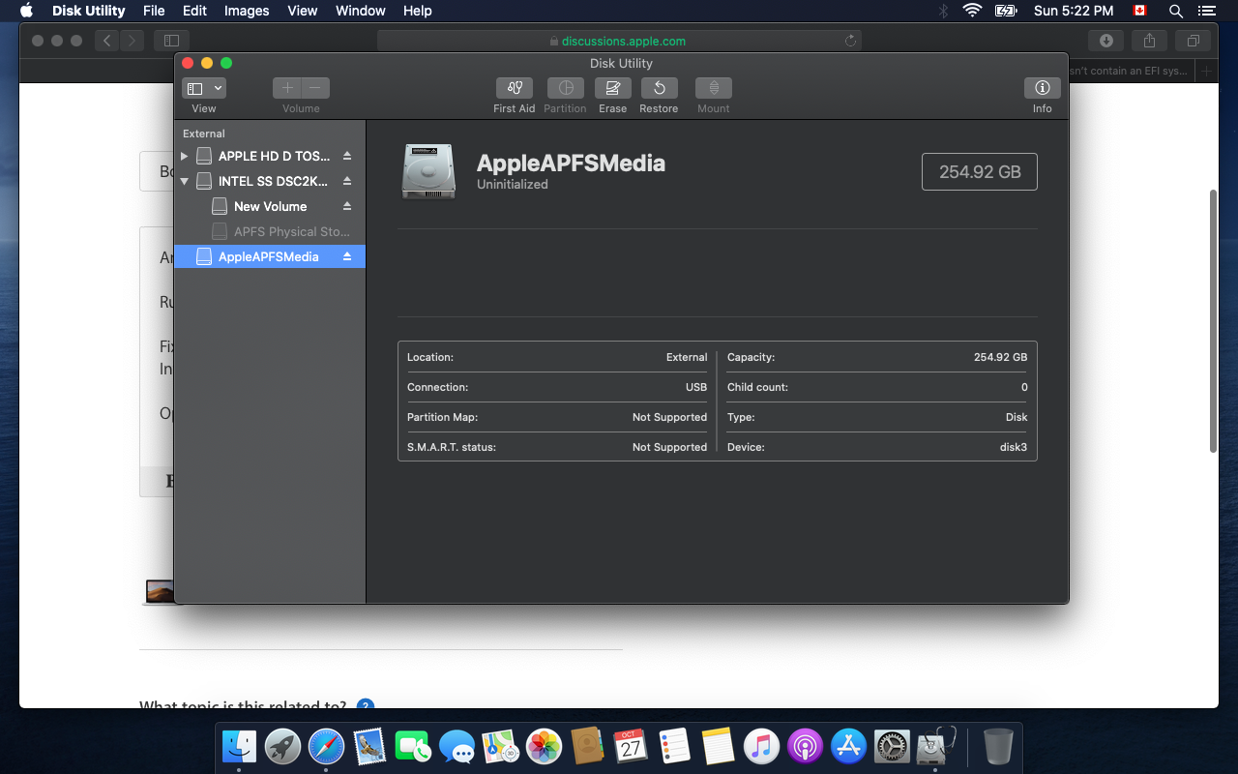Eject the New Volume volume

(x=347, y=206)
